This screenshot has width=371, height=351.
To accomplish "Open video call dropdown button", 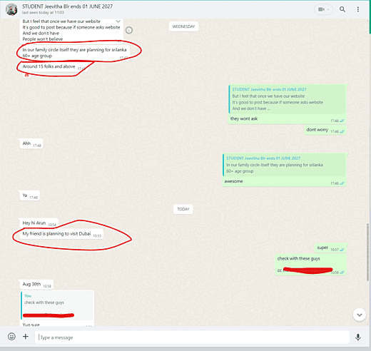I will click(x=323, y=9).
